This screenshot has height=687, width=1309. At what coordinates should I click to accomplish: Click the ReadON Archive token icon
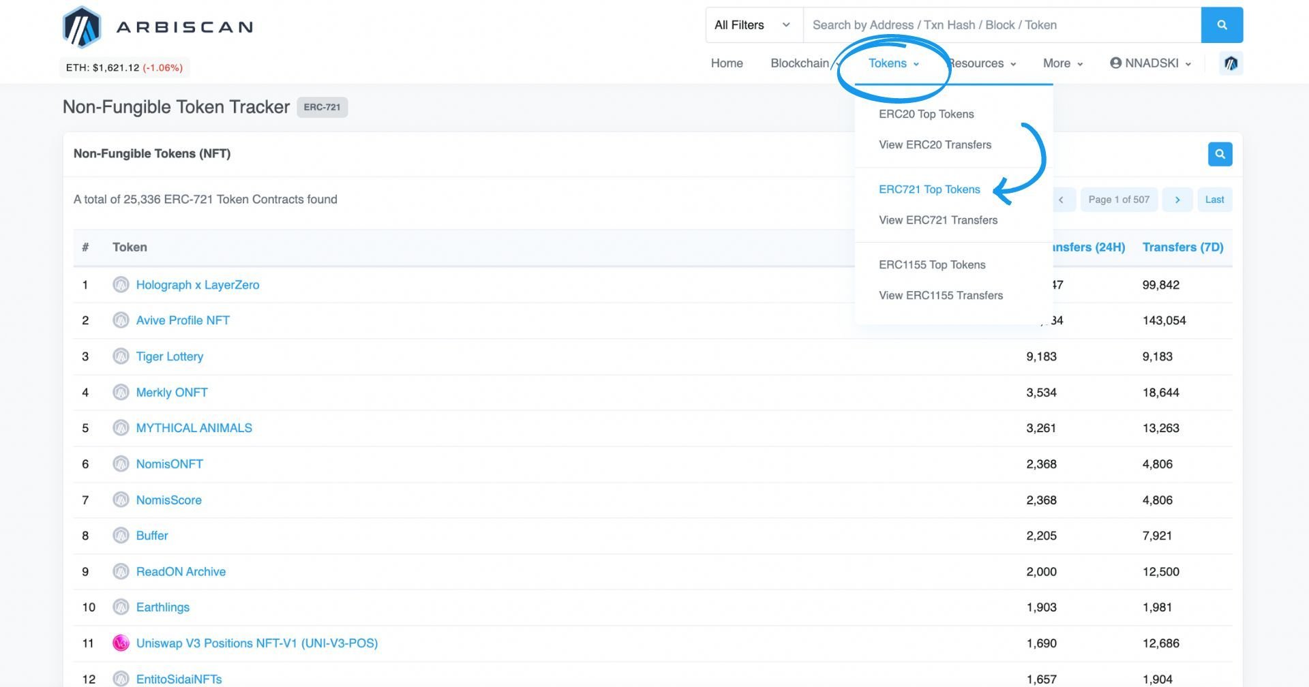(x=121, y=572)
